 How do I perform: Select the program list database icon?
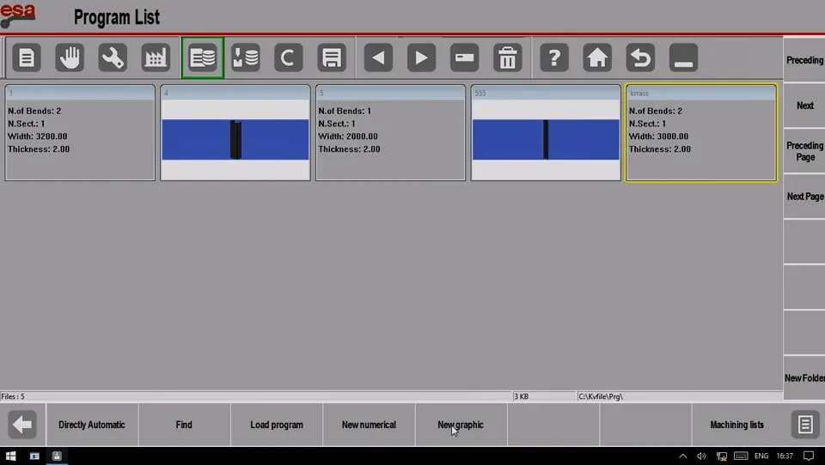click(x=203, y=57)
